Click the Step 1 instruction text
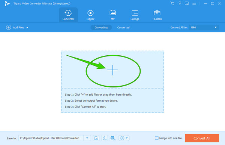The image size is (225, 145). click(x=98, y=95)
